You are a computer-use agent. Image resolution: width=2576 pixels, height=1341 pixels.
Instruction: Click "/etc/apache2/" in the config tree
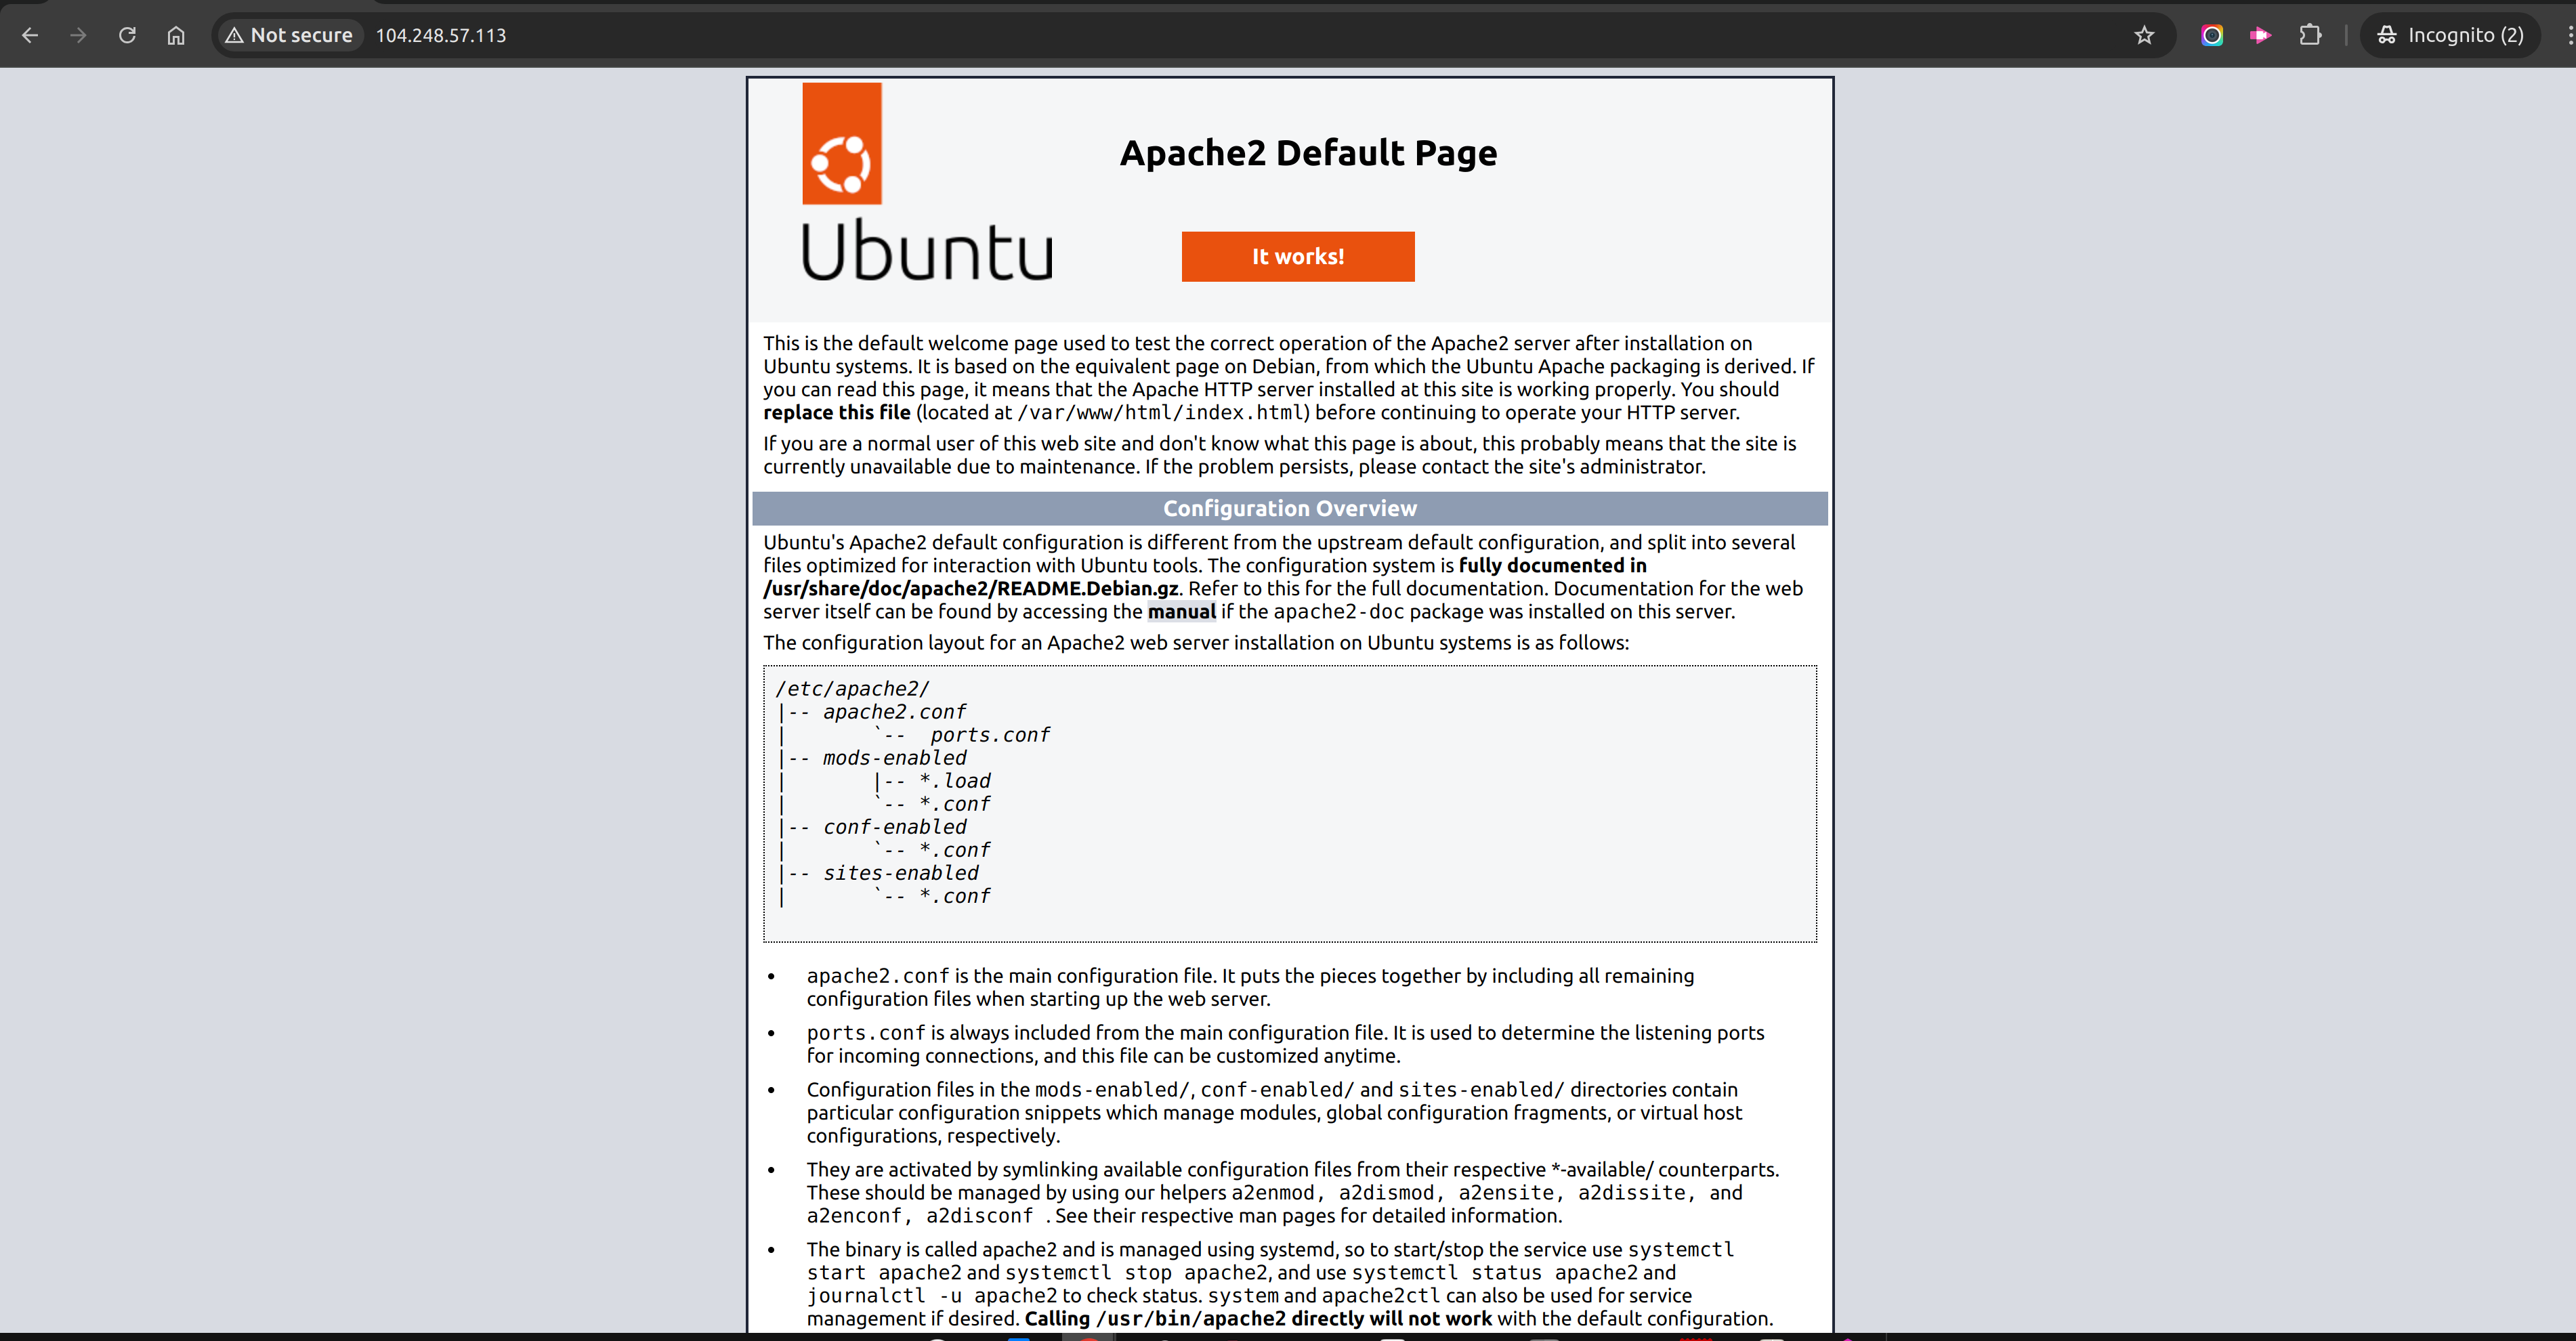point(853,689)
